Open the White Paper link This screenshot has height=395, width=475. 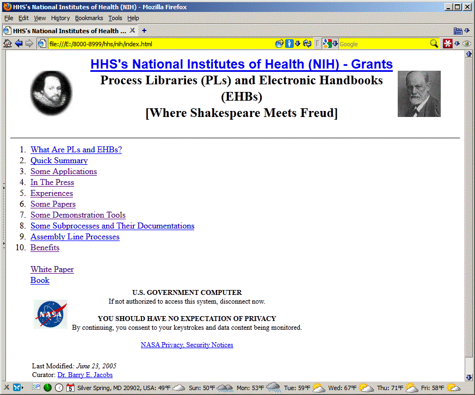pos(52,270)
